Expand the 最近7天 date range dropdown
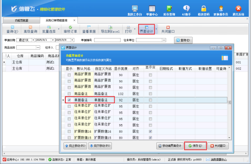This screenshot has width=251, height=164. click(33, 40)
